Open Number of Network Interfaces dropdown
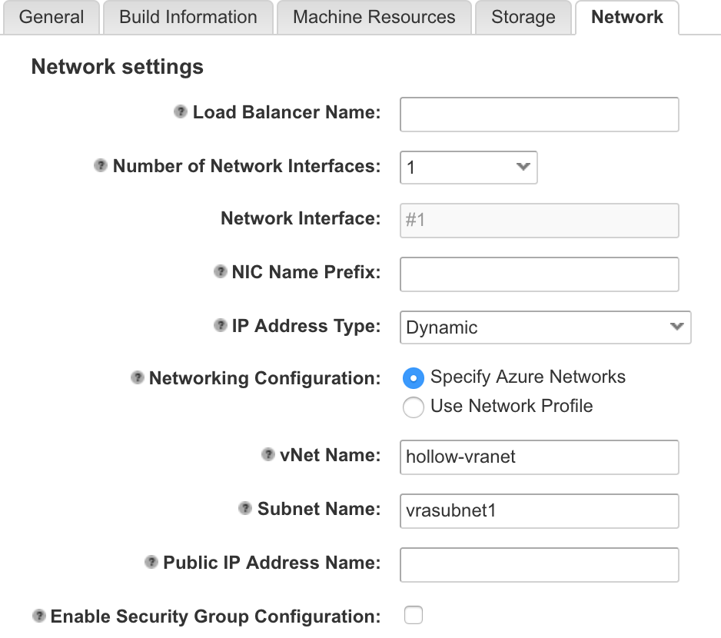 coord(468,168)
